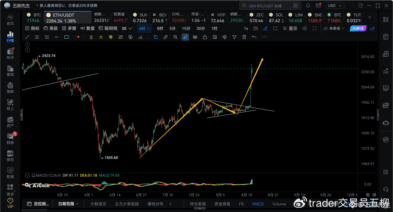Screen dimensions: 393x212
Task: Toggle the 大 large-order indicator
Action: click(x=101, y=37)
